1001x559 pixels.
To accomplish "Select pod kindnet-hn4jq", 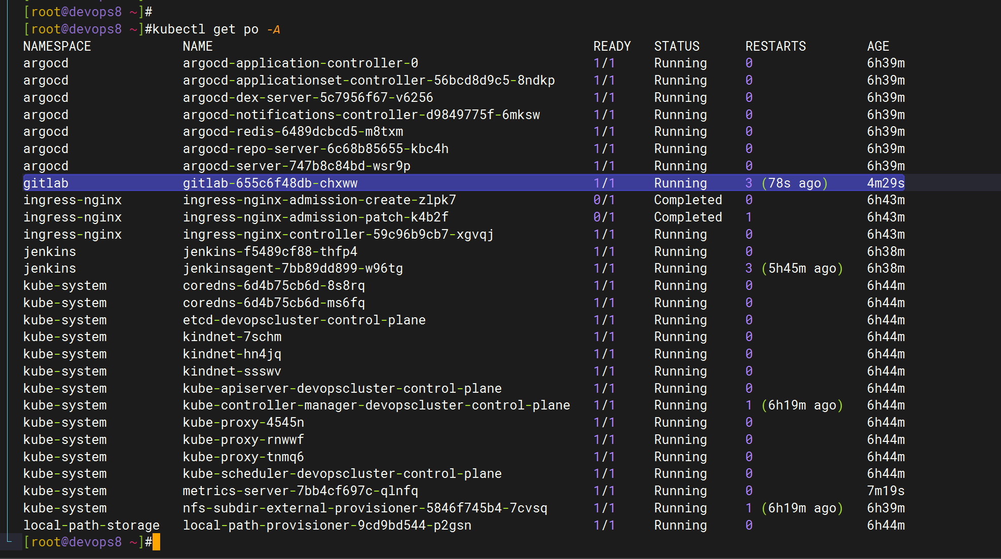I will (232, 354).
